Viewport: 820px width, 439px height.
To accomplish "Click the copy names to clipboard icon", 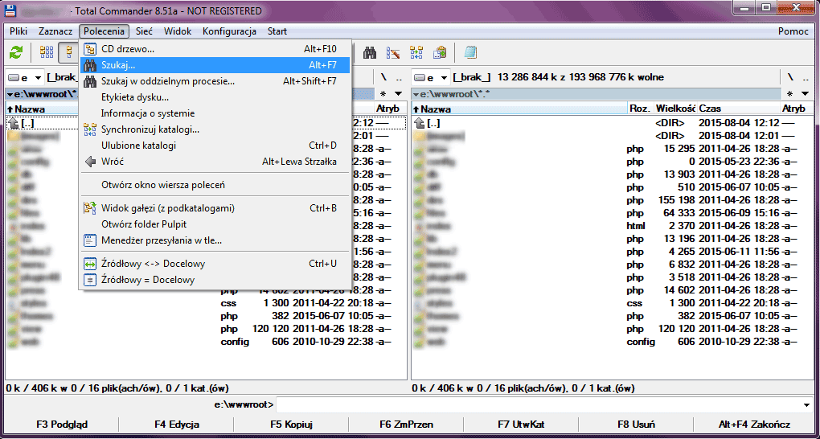I will (439, 53).
